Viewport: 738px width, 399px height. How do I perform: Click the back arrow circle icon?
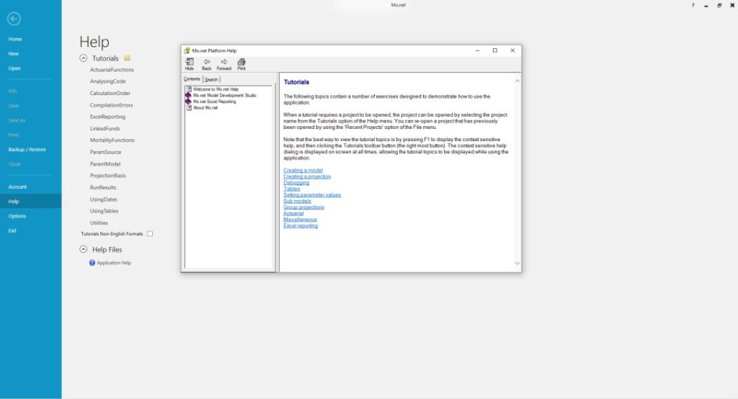coord(14,19)
